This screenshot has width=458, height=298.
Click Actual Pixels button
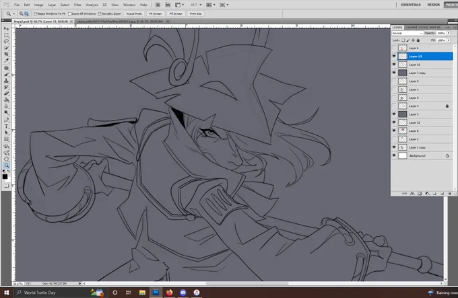(134, 13)
